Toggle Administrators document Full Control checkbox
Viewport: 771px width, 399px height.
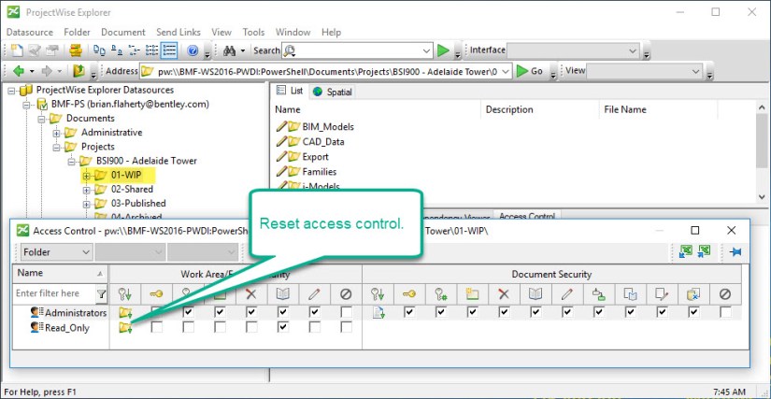tap(409, 312)
